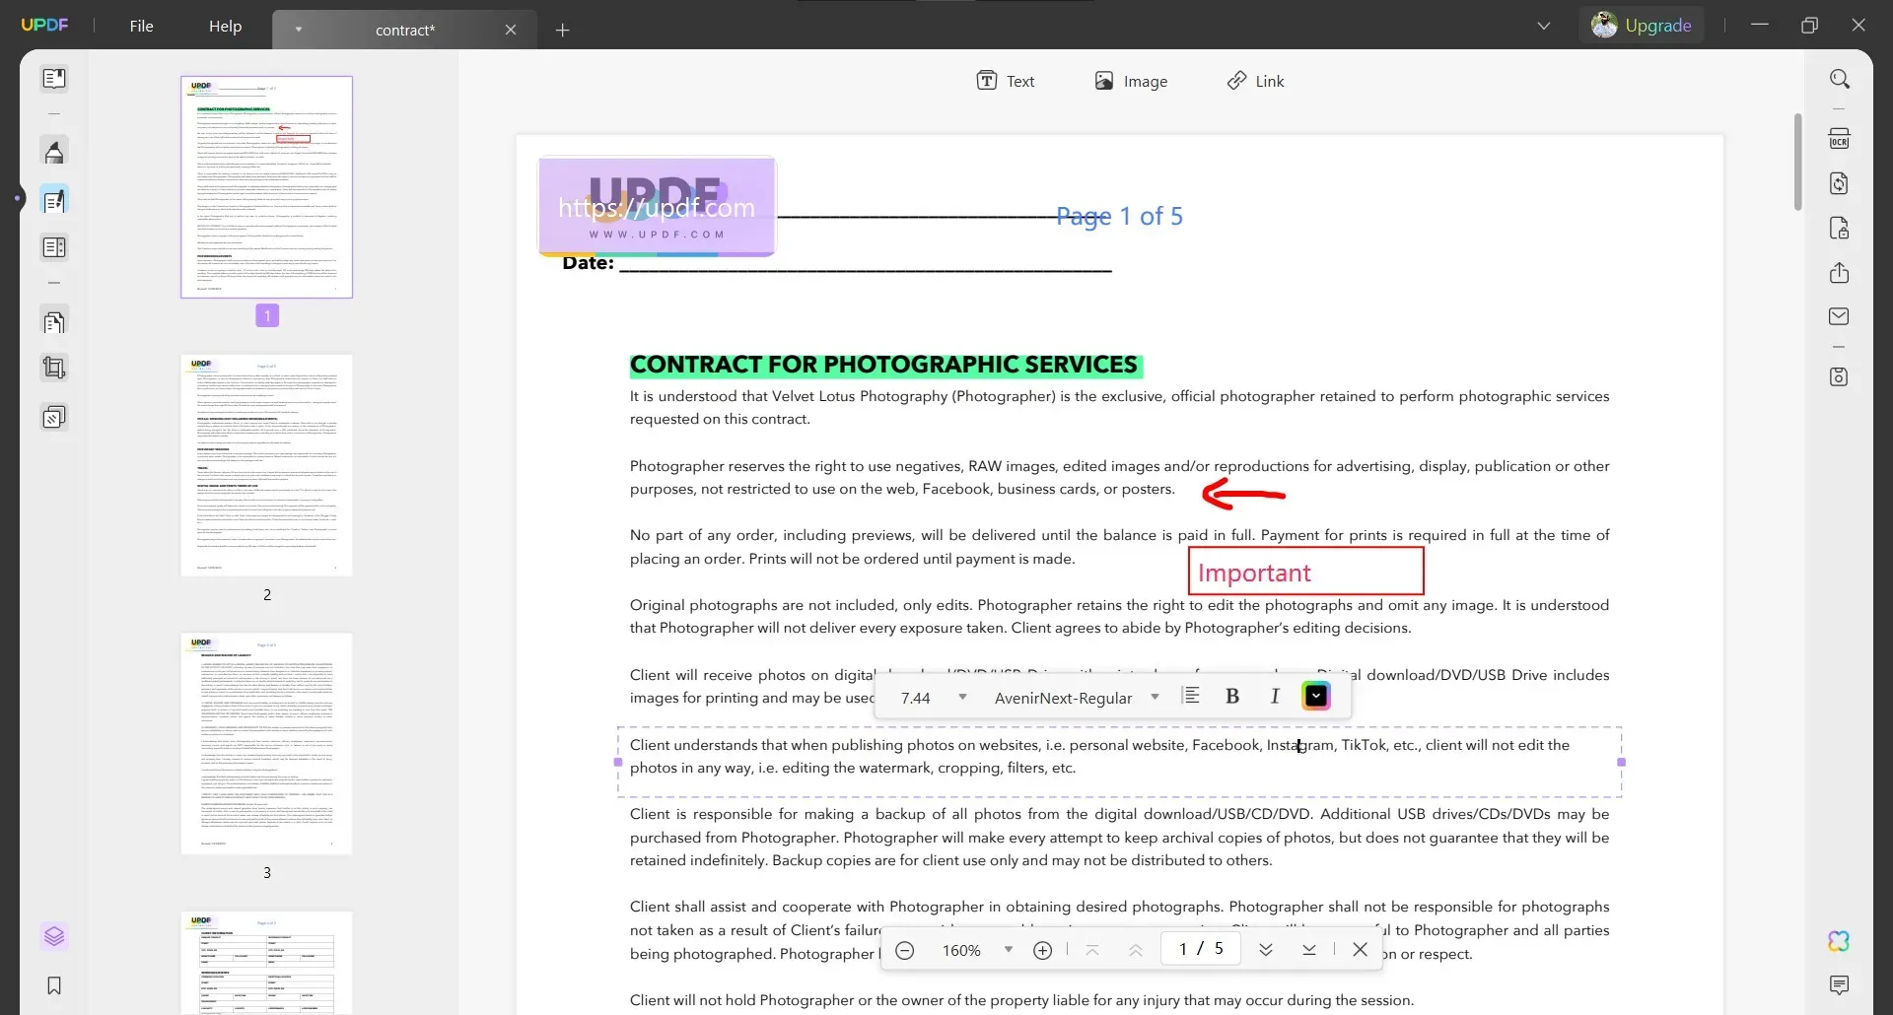This screenshot has width=1893, height=1015.
Task: Zoom out with the minus icon
Action: pyautogui.click(x=904, y=950)
